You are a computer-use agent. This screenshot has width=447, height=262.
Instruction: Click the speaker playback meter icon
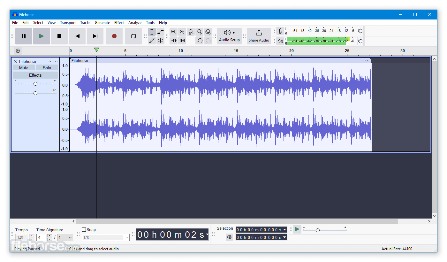pyautogui.click(x=280, y=41)
